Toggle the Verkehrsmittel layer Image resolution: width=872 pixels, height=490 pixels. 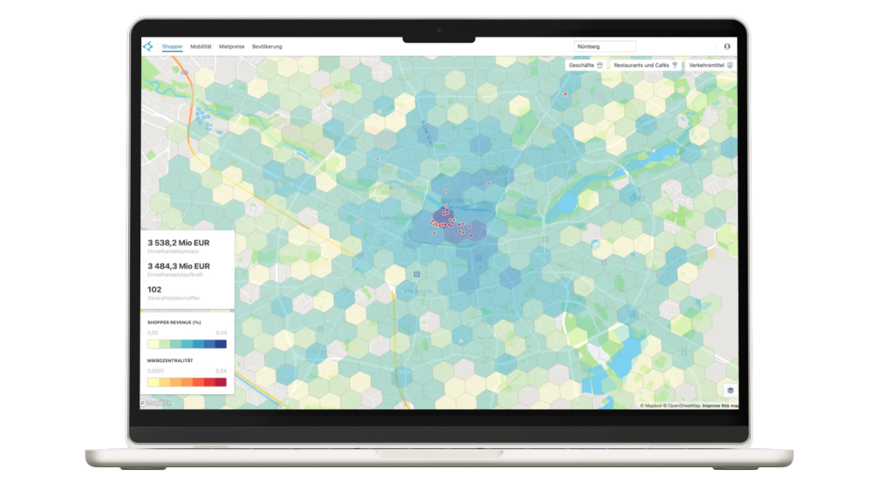pyautogui.click(x=712, y=65)
